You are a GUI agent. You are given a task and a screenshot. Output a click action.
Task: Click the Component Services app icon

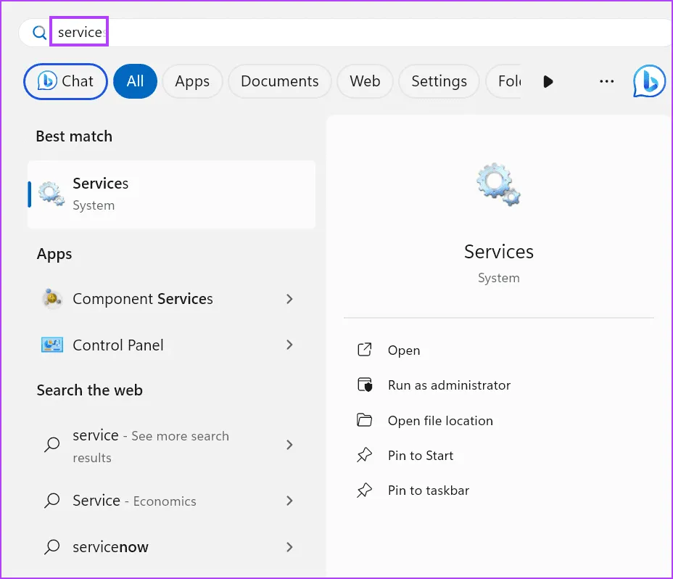point(51,299)
